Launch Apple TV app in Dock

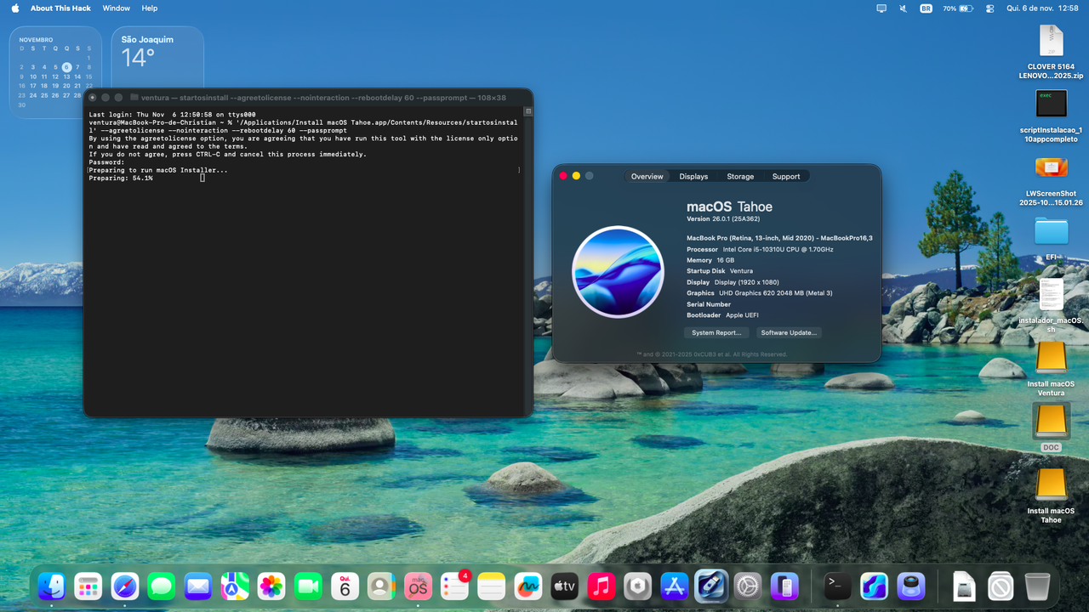tap(564, 586)
